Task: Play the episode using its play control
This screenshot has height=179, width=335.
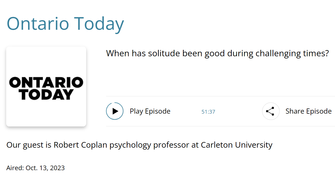Action: point(115,111)
